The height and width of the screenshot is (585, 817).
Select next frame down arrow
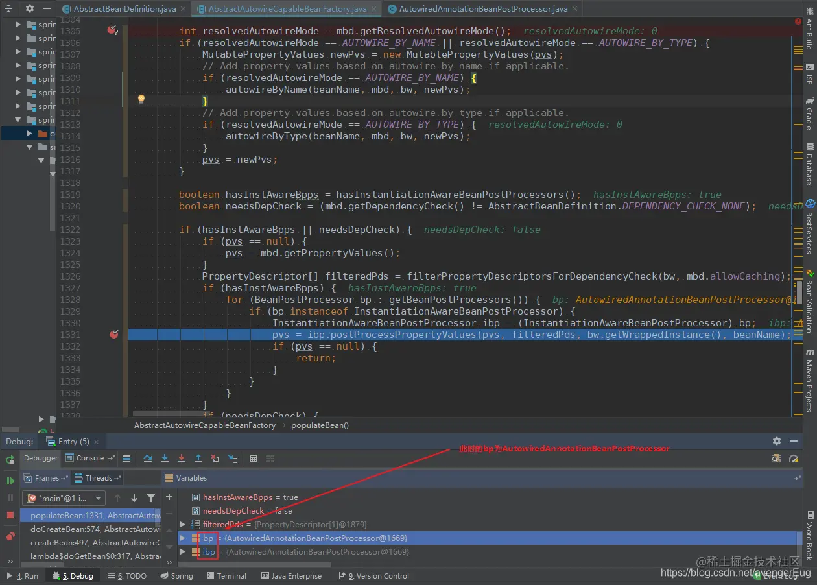134,498
